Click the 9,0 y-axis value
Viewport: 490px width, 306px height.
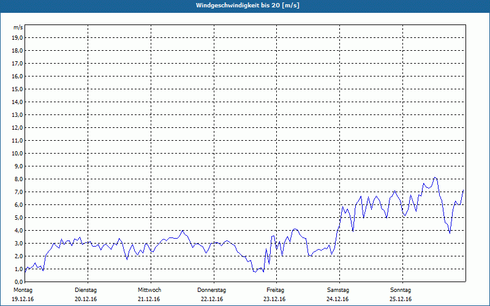(18, 166)
